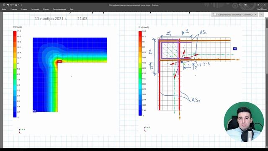
Task: Switch to the Рисование ribbon tab
Action: click(x=35, y=9)
